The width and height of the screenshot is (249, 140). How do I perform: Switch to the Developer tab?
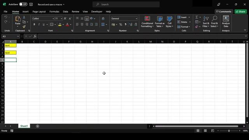97,12
